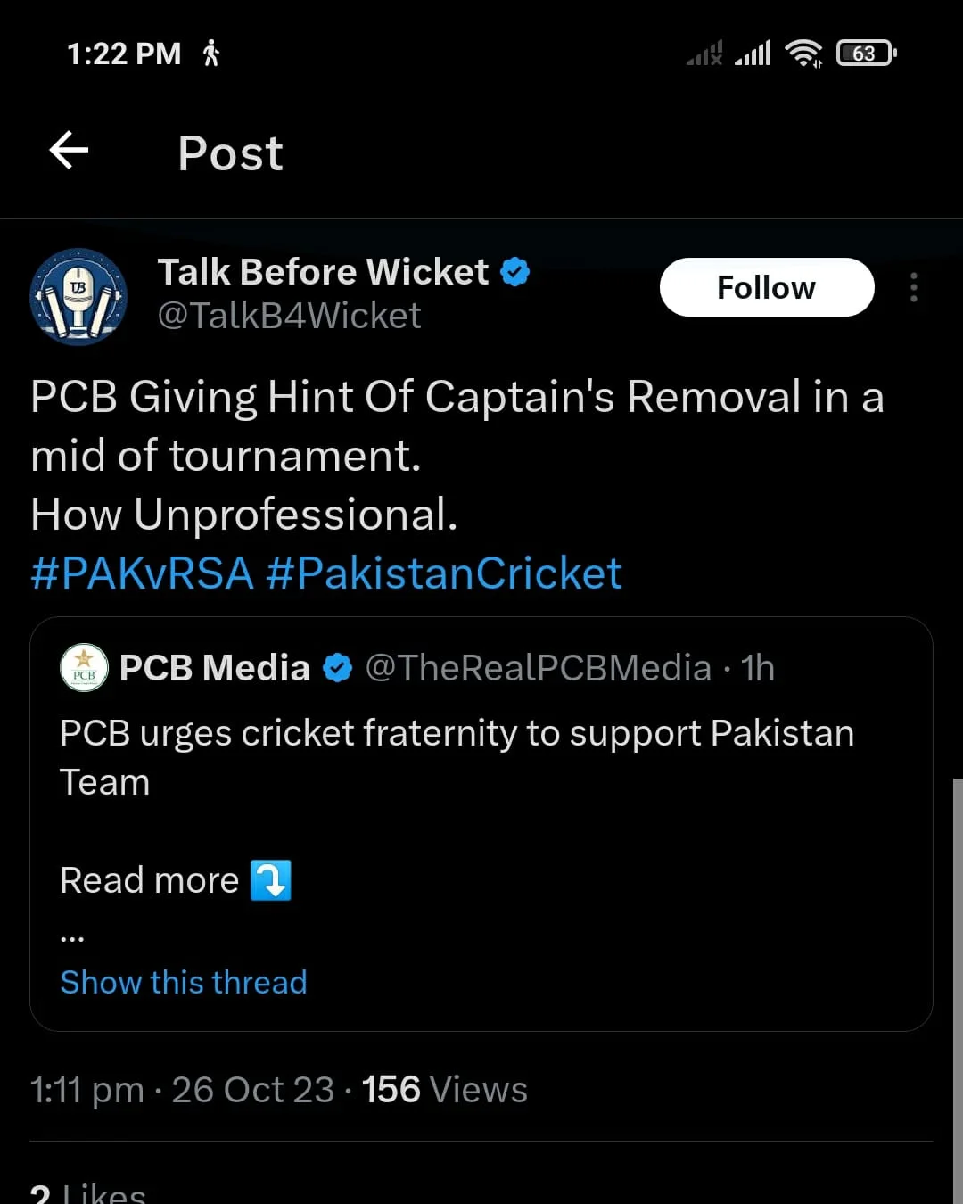This screenshot has height=1204, width=963.
Task: Open the quoted PCB Media post
Action: 481,824
